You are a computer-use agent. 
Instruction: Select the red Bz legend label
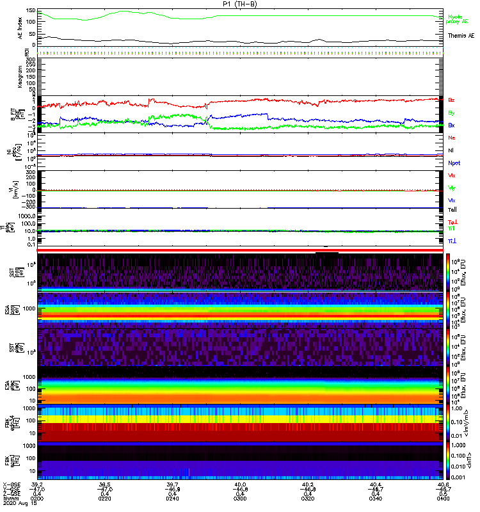(451, 100)
